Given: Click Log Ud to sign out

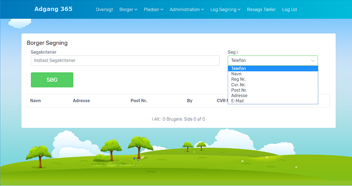Looking at the screenshot, I should pyautogui.click(x=289, y=9).
